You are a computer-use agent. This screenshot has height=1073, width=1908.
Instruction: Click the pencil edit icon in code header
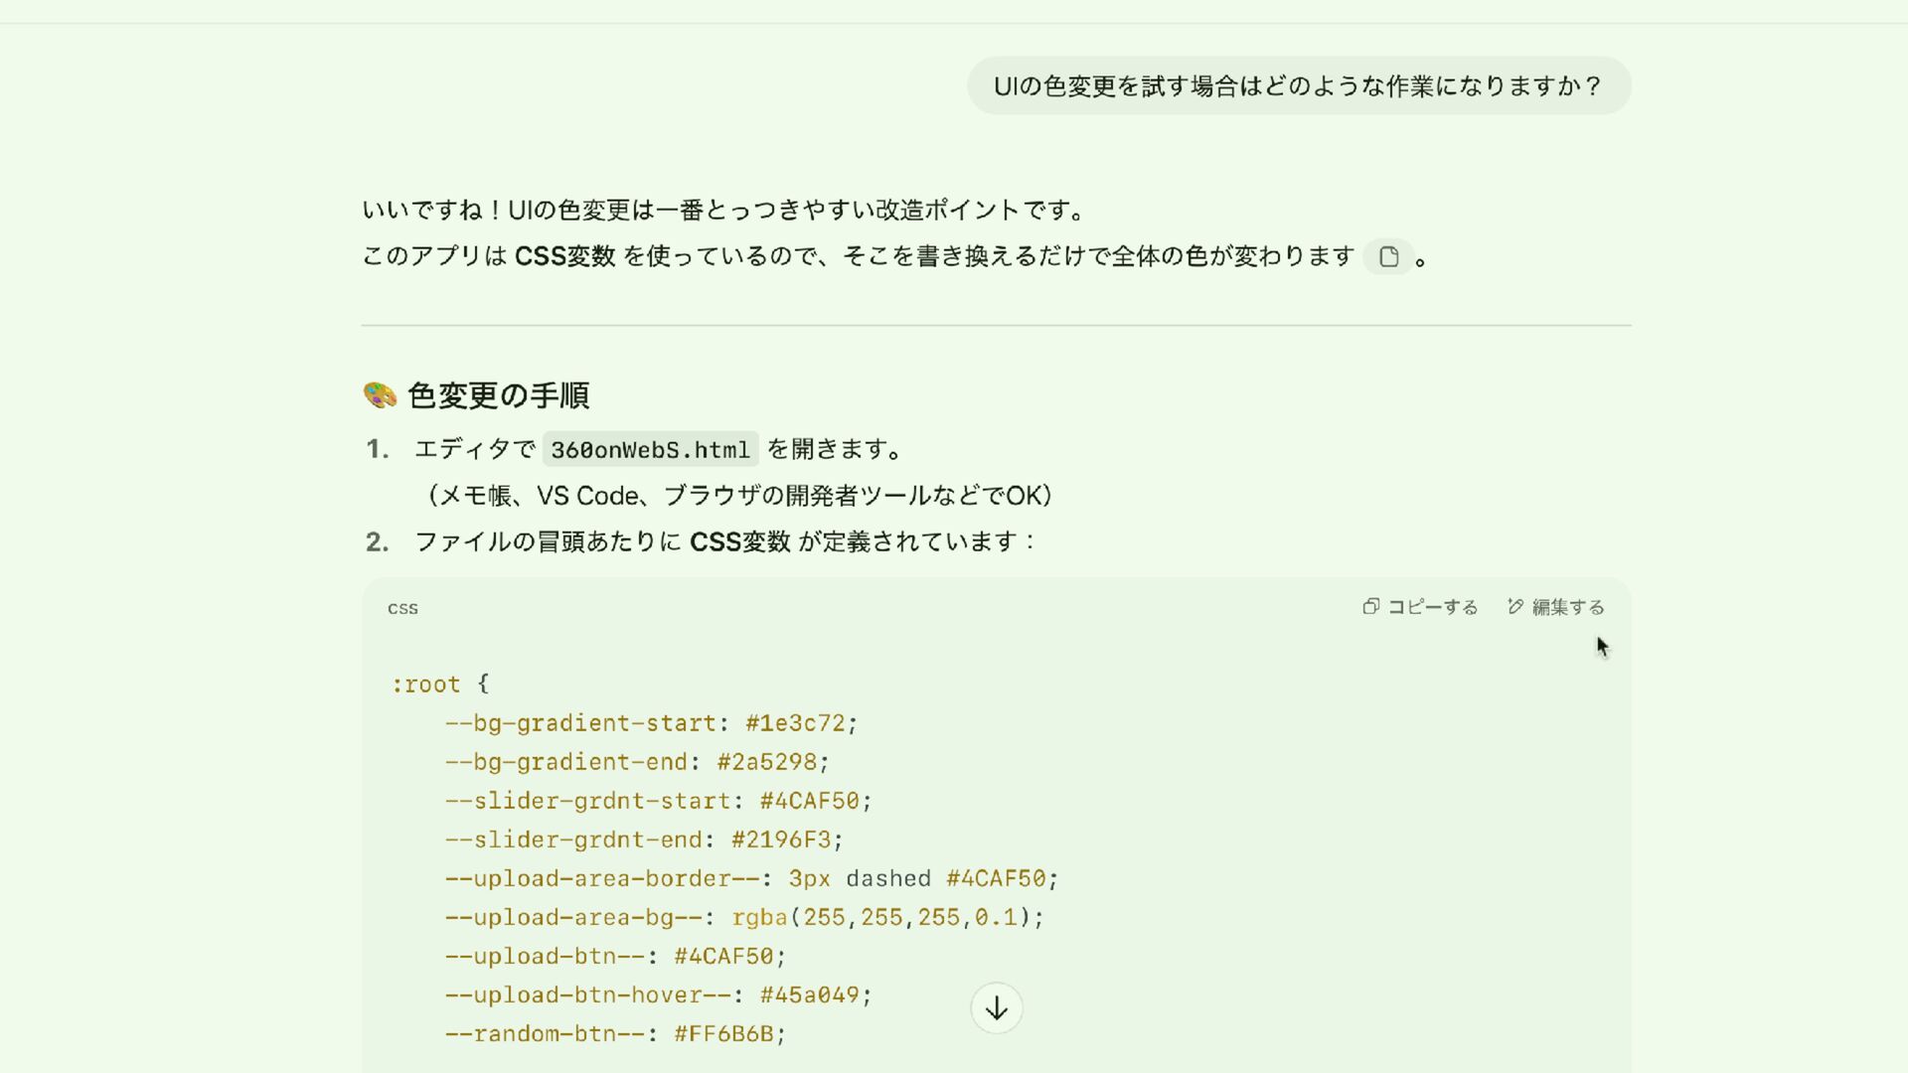point(1515,606)
